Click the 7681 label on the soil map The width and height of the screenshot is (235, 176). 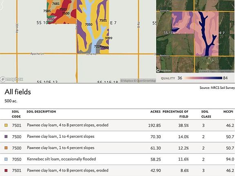pyautogui.click(x=56, y=4)
